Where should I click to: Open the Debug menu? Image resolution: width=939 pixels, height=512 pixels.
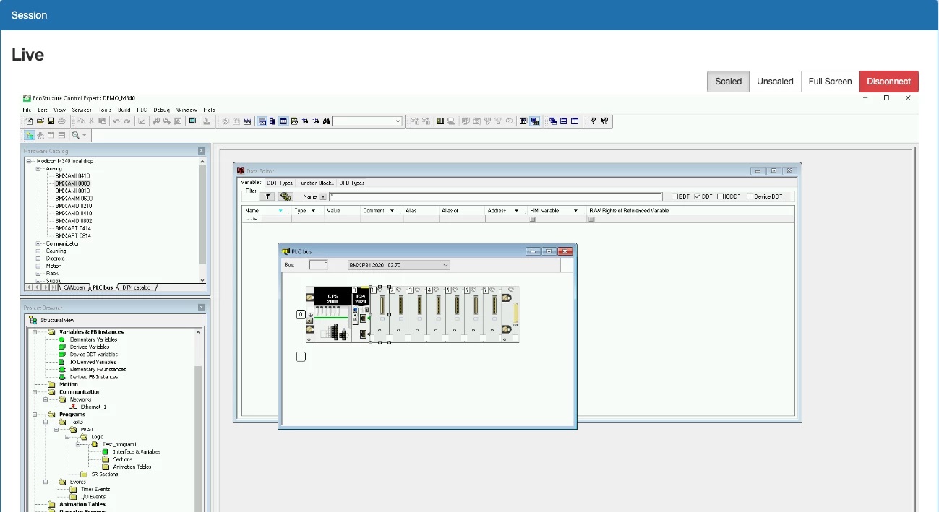pos(161,110)
